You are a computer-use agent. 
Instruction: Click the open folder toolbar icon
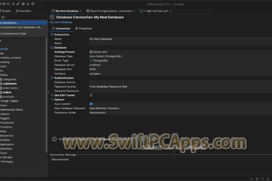[4, 4]
